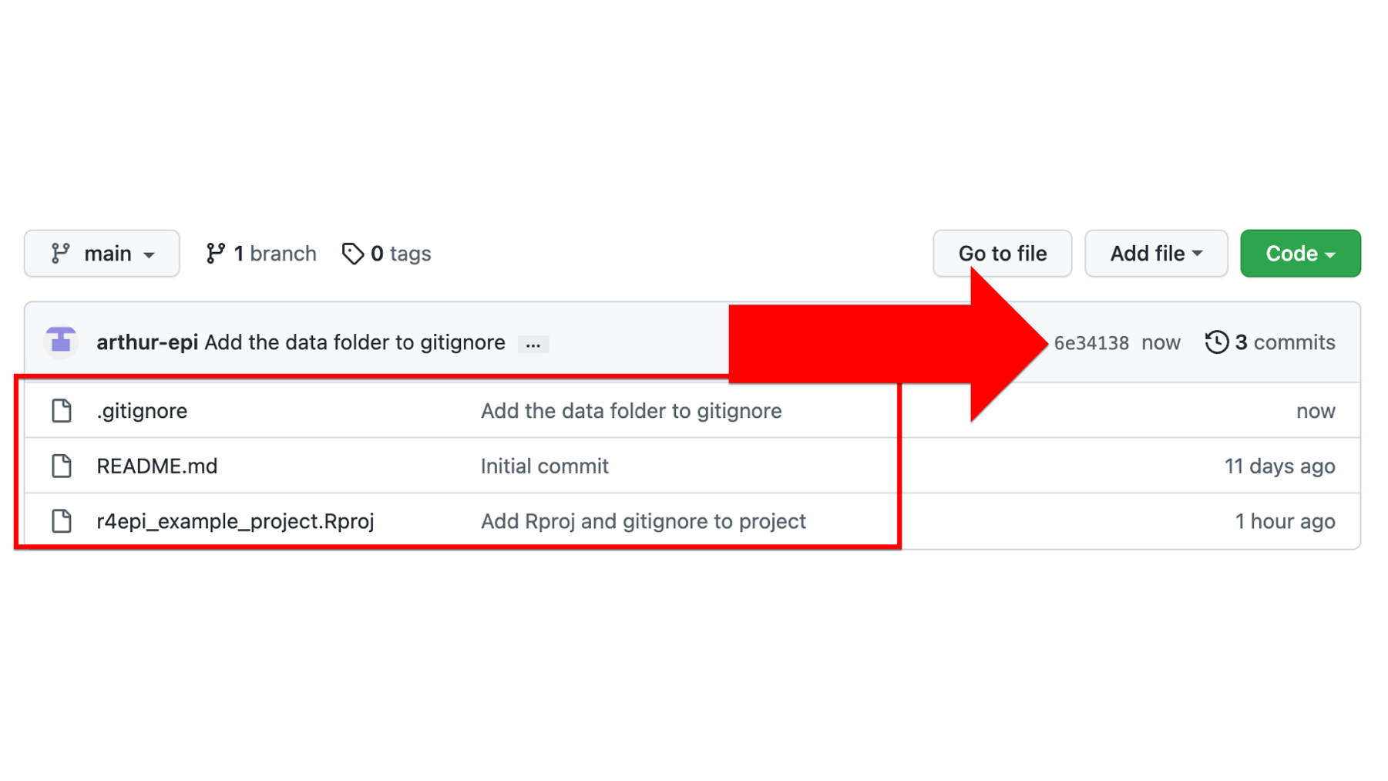View the 3 commits history
The height and width of the screenshot is (781, 1388).
1270,342
